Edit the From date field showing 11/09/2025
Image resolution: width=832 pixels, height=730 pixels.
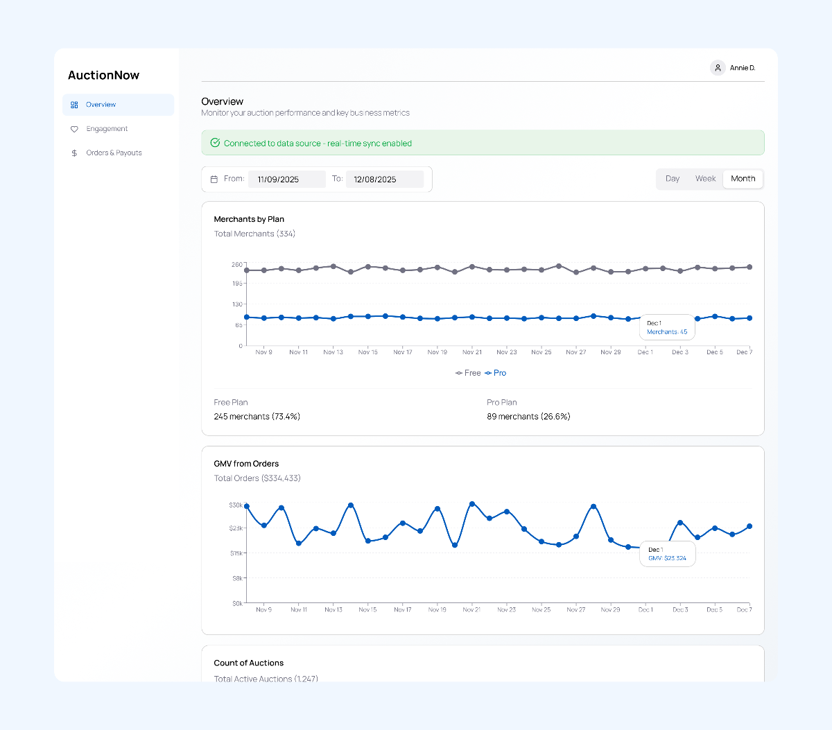(286, 178)
